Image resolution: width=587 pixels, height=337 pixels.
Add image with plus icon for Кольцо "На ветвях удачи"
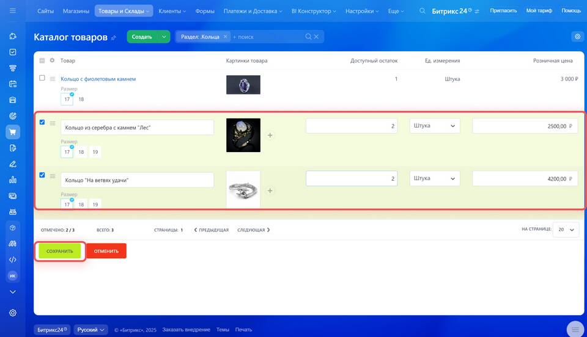click(270, 190)
